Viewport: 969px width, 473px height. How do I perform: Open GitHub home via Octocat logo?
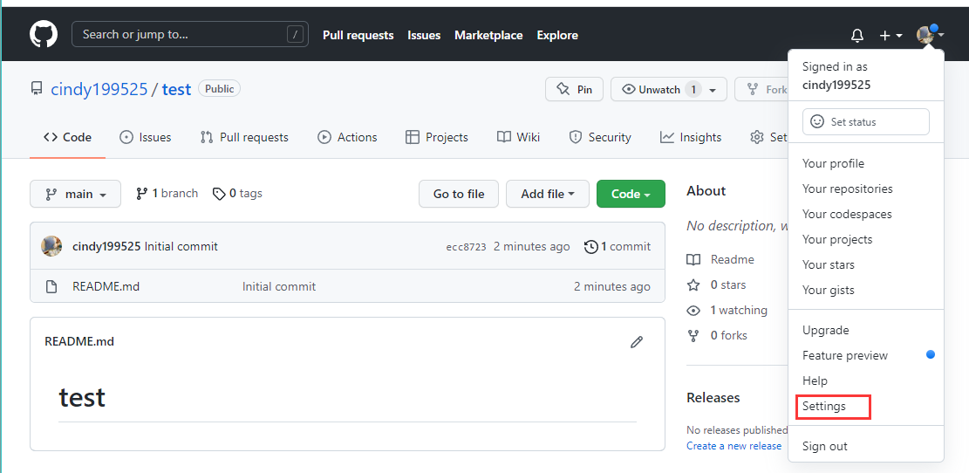[x=44, y=34]
